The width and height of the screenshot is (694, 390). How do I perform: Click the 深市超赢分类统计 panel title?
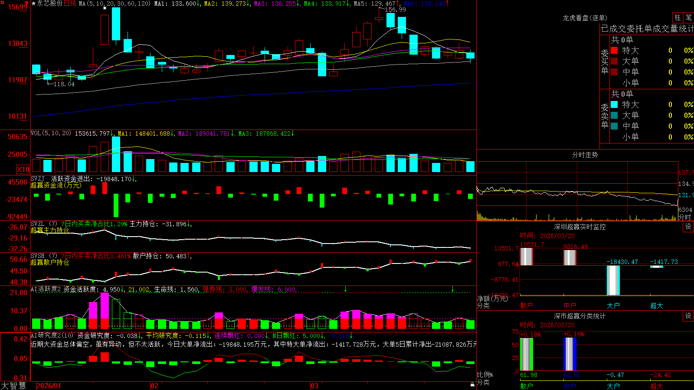[x=580, y=316]
